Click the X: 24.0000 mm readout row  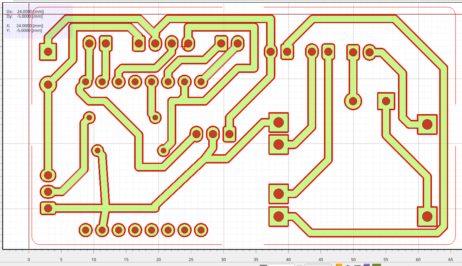coord(25,25)
